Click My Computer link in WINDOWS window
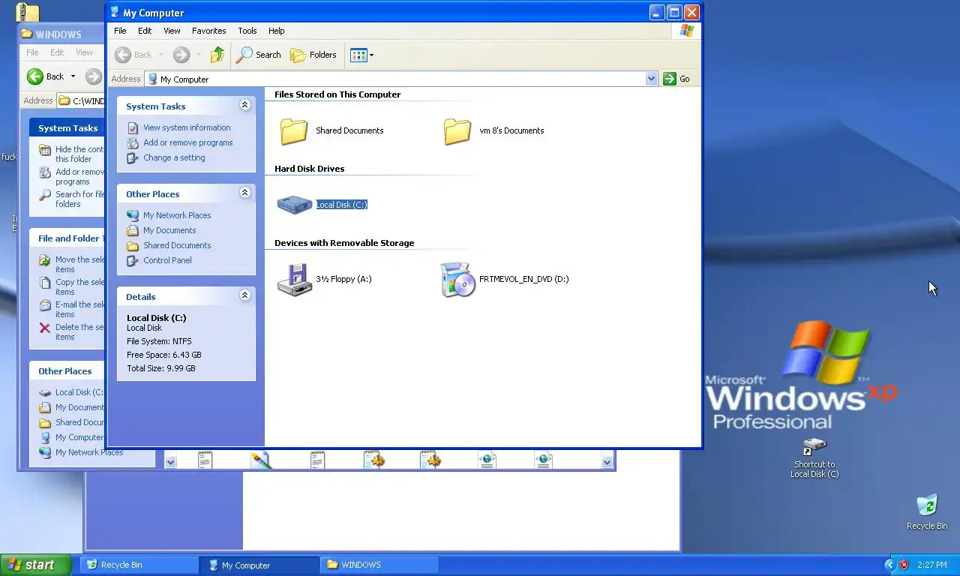 [x=79, y=437]
